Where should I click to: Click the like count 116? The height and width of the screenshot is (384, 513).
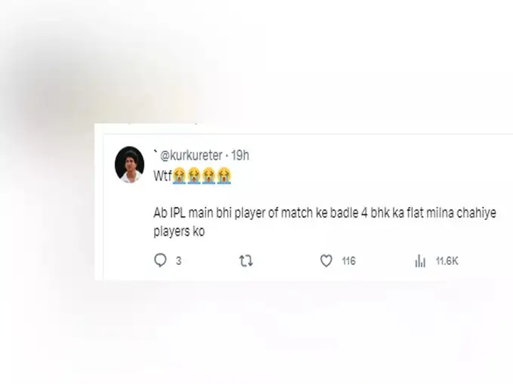[349, 261]
